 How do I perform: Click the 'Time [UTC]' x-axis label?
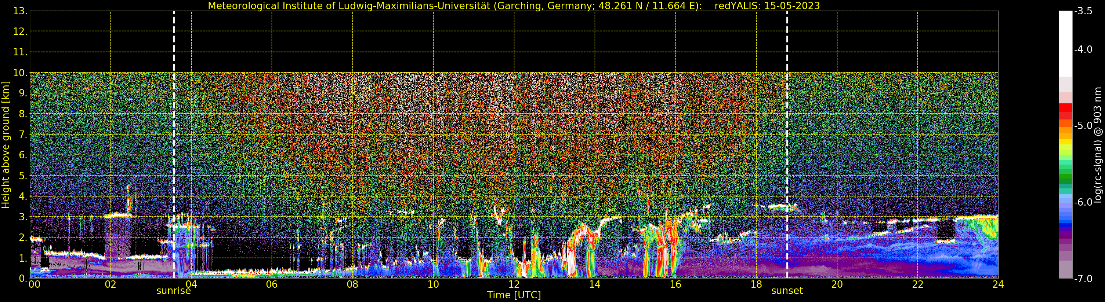[x=514, y=295]
